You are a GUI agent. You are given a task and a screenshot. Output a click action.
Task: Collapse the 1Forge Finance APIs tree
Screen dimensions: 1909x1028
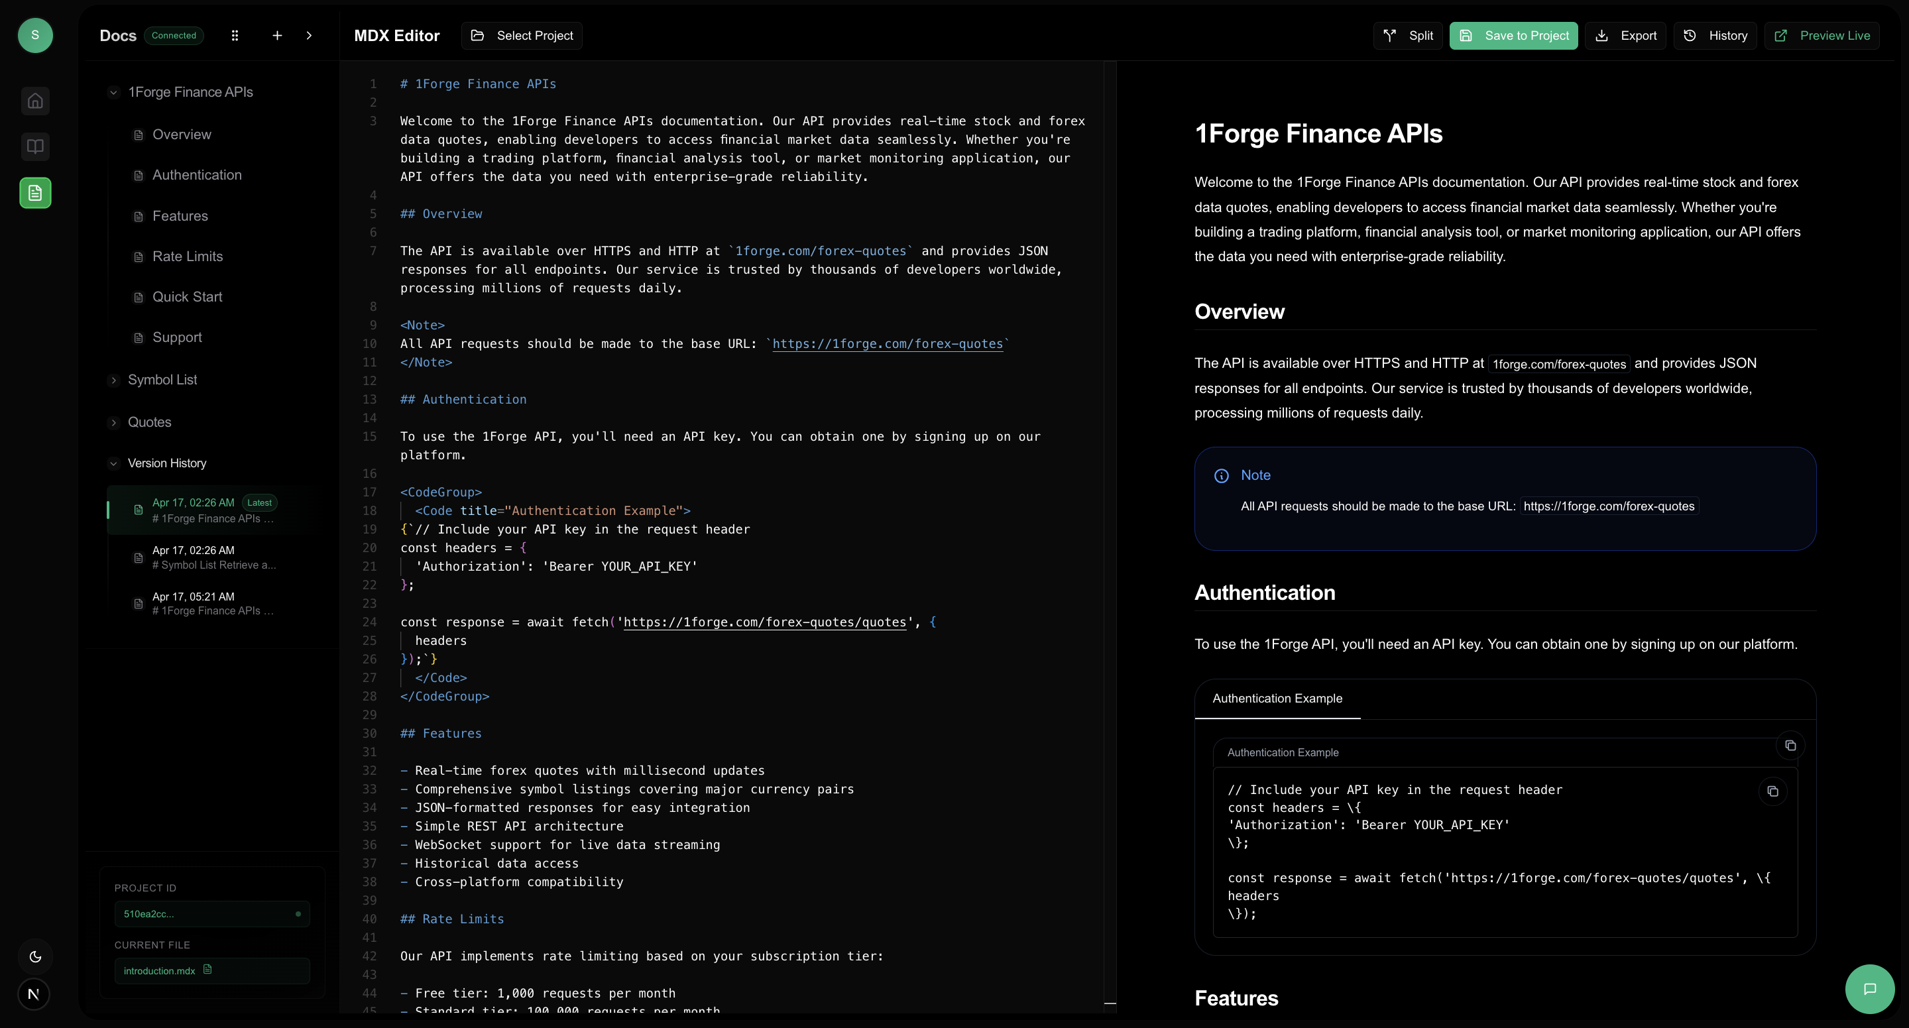point(113,93)
